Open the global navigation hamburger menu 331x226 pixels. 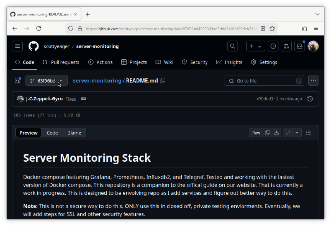(17, 46)
